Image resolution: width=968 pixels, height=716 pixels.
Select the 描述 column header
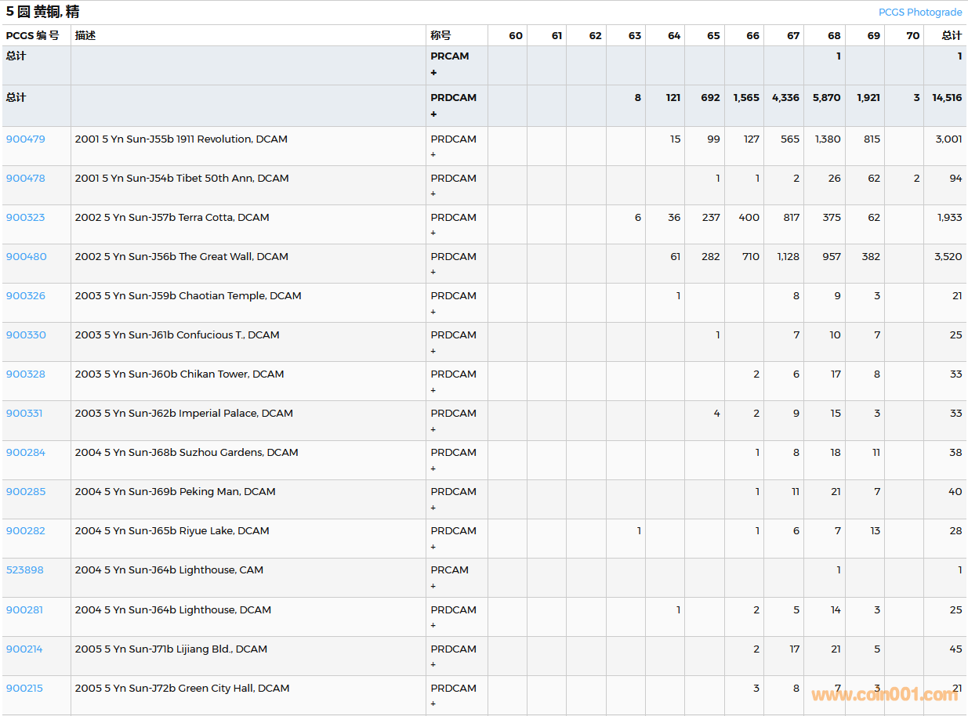[85, 36]
